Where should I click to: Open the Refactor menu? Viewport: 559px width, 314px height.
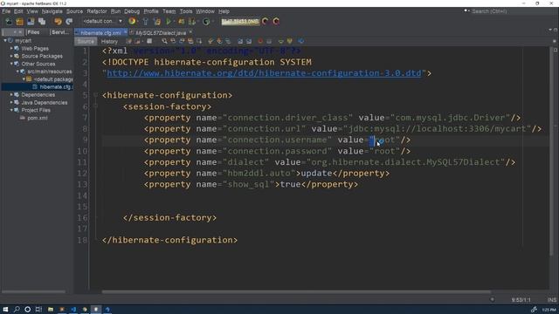97,11
